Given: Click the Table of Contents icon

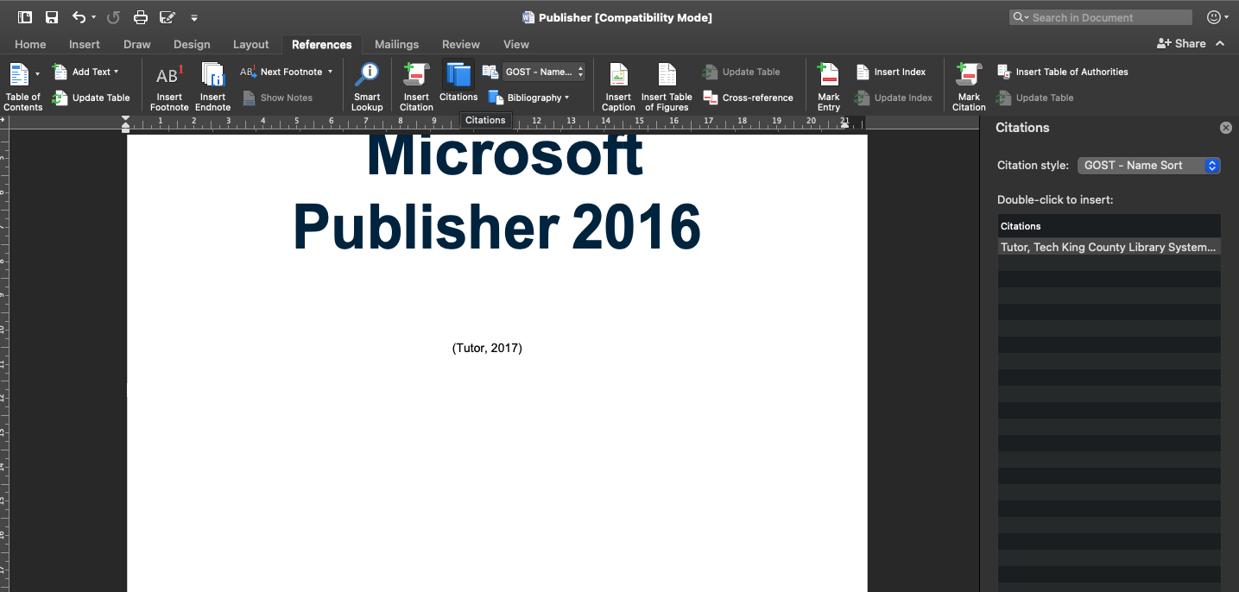Looking at the screenshot, I should tap(18, 75).
